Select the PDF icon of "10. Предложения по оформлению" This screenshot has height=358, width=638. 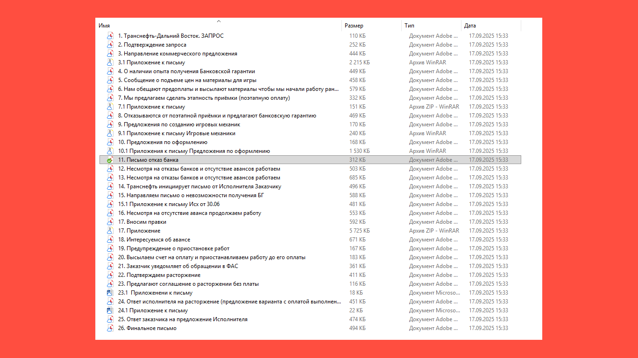tap(110, 142)
